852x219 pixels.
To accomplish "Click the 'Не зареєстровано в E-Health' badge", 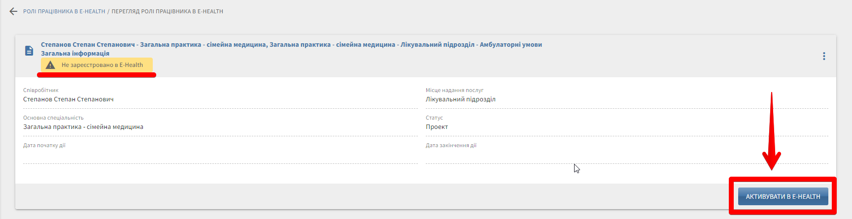I will (102, 65).
